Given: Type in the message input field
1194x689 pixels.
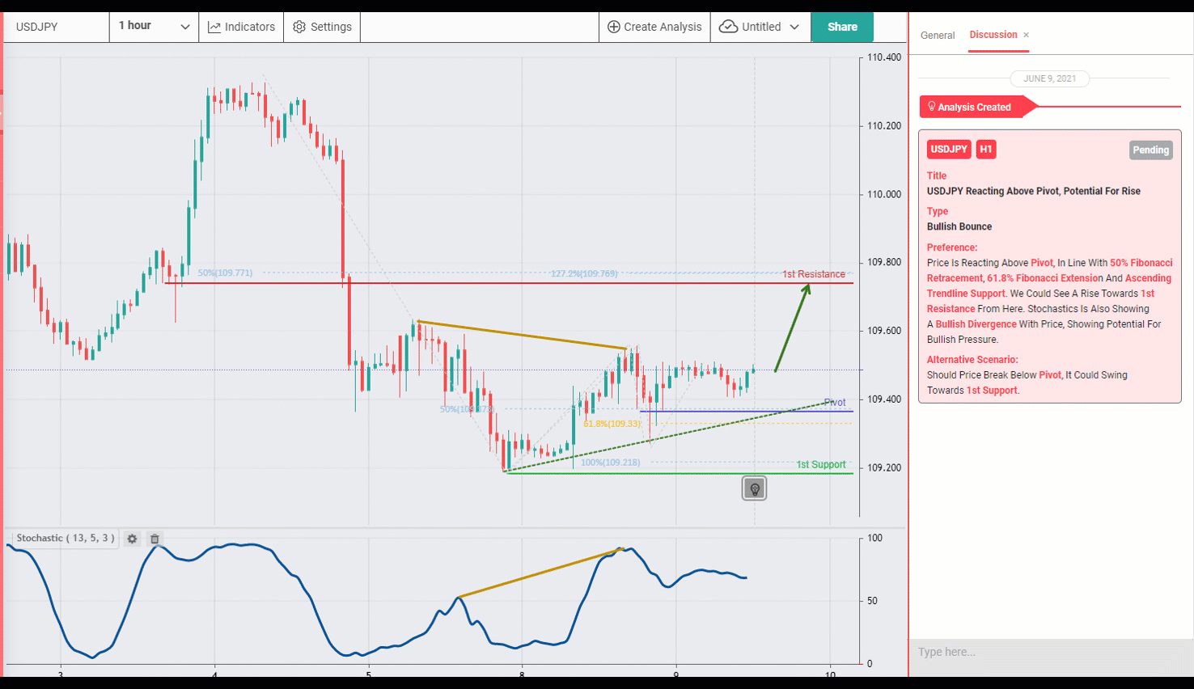Looking at the screenshot, I should [1050, 652].
